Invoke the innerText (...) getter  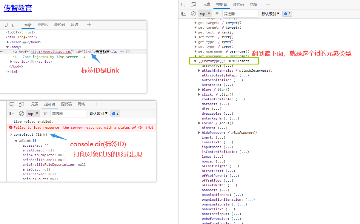(228, 142)
